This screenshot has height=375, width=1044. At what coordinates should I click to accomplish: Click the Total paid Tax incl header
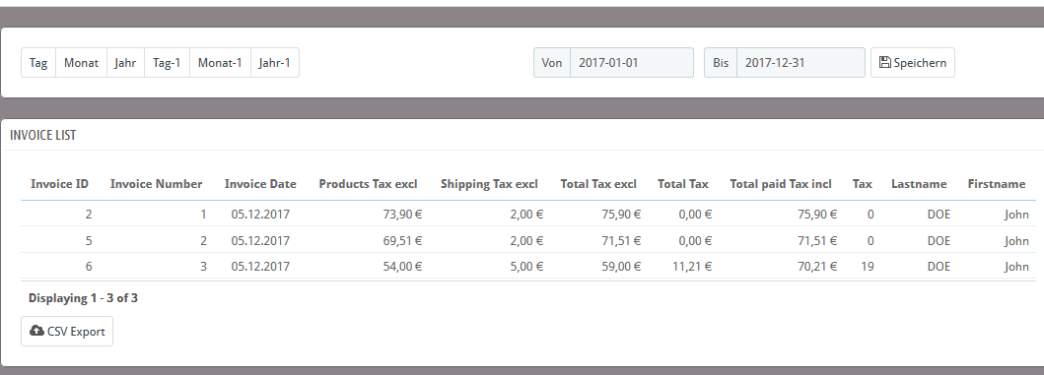tap(781, 184)
